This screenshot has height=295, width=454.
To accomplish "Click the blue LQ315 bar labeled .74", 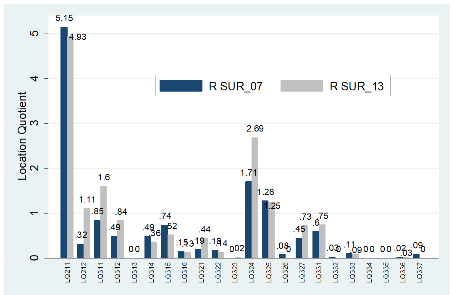I will pos(165,241).
